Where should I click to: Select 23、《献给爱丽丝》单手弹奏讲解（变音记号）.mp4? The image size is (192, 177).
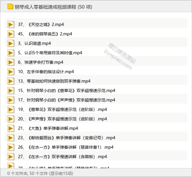(x=67, y=138)
